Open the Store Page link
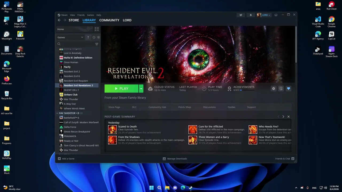 pos(114,107)
